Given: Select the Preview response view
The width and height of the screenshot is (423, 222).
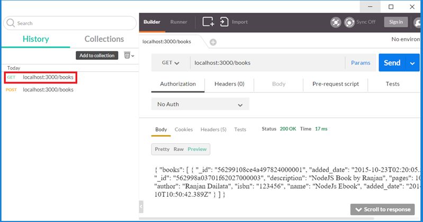Looking at the screenshot, I should coord(197,149).
